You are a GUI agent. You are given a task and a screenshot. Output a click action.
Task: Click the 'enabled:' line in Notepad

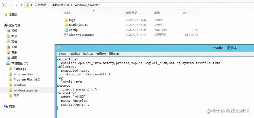pyautogui.click(x=140, y=63)
